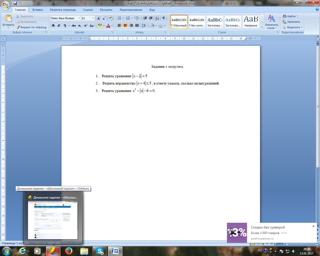Click the Orbitum window preview thumbnail
This screenshot has width=320, height=256.
click(x=53, y=220)
